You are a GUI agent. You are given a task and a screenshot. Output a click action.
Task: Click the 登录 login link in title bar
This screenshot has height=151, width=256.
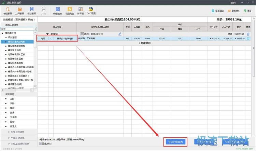(233, 3)
